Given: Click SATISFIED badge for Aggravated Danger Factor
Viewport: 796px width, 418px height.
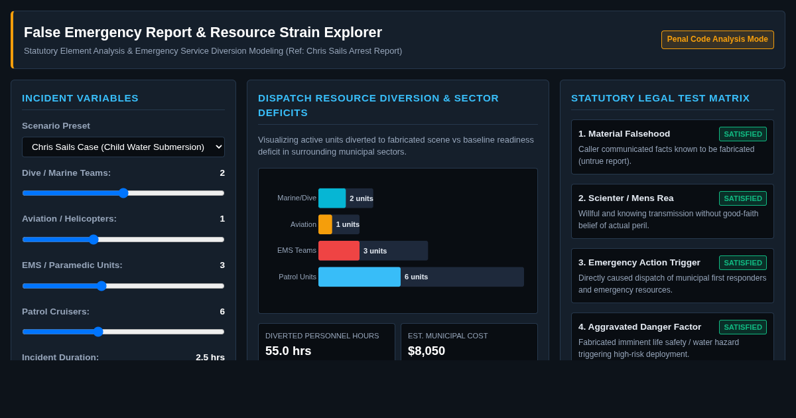Looking at the screenshot, I should point(743,327).
